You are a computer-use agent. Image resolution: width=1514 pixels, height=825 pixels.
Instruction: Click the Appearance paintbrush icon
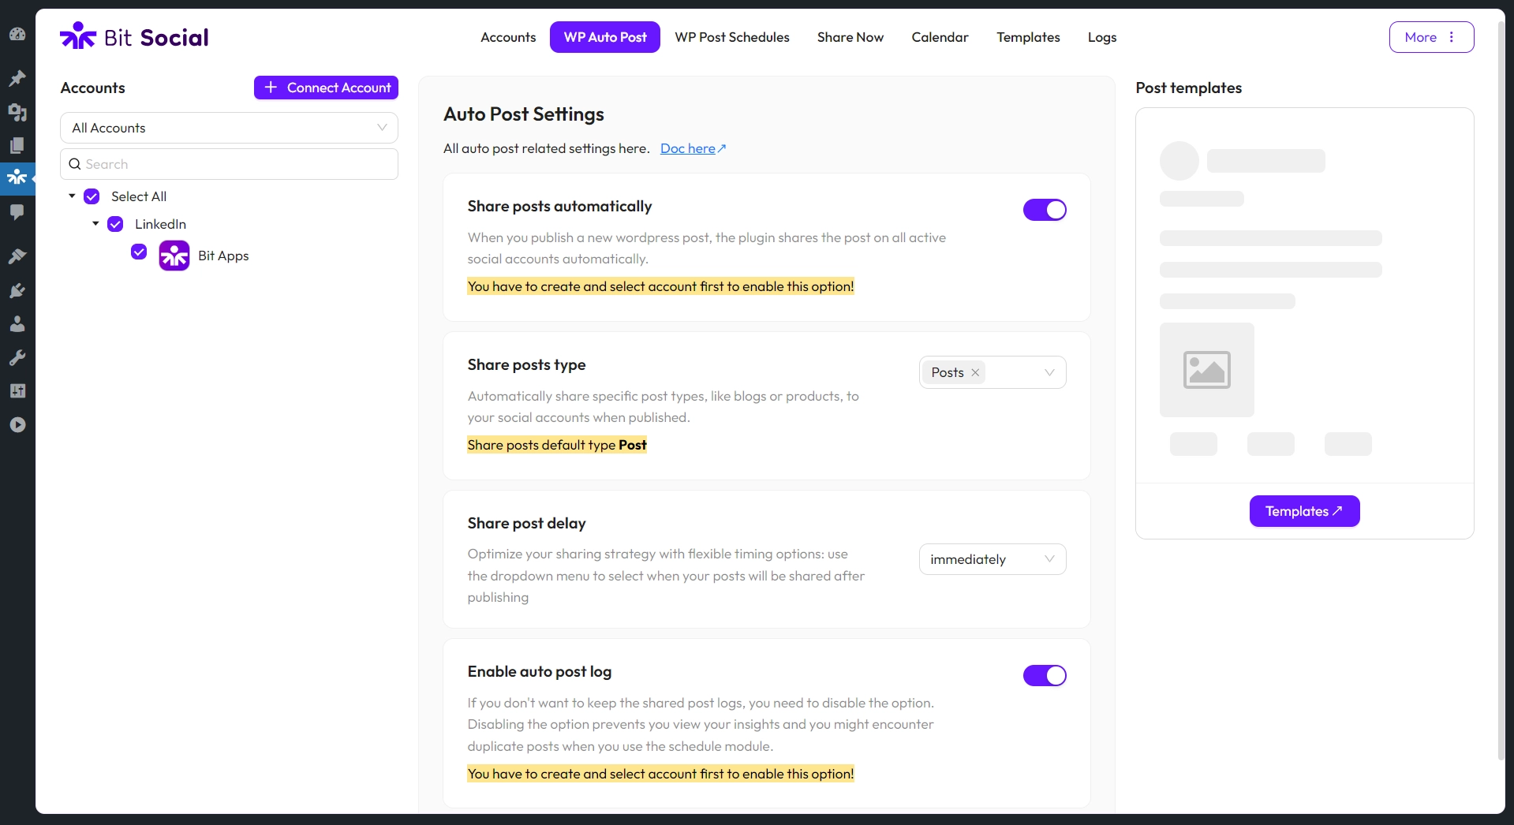(x=17, y=256)
